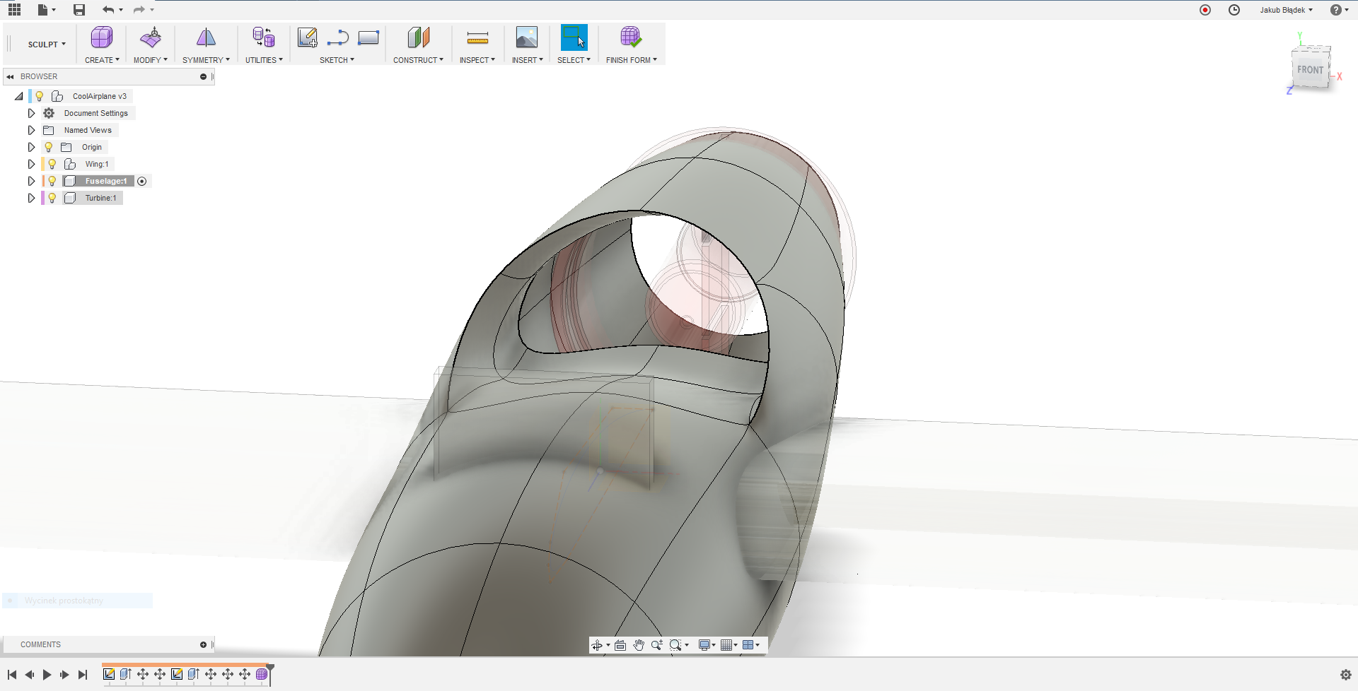
Task: Open the user account Jakub Błądek dropdown
Action: [x=1286, y=10]
